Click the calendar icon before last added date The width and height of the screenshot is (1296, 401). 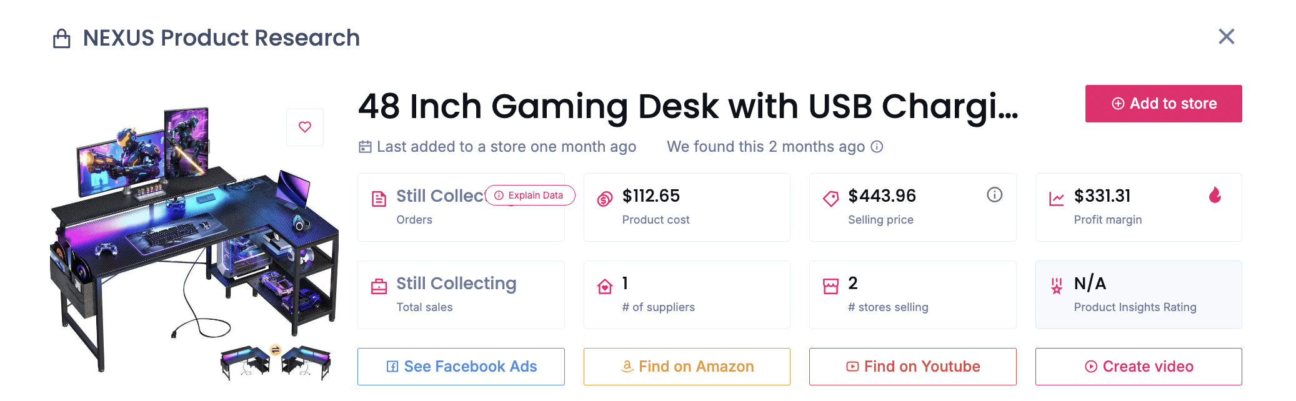pyautogui.click(x=364, y=146)
